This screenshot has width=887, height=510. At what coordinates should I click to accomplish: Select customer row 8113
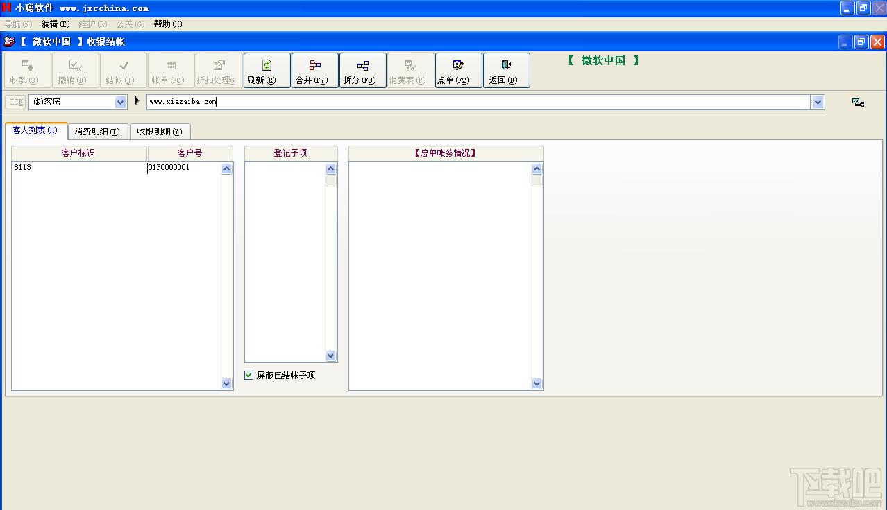click(x=79, y=167)
